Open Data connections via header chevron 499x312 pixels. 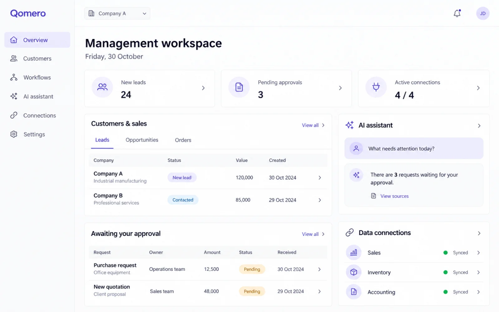point(479,233)
